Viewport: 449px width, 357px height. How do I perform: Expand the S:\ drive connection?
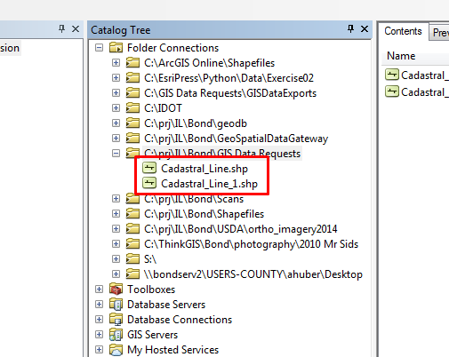(x=116, y=259)
